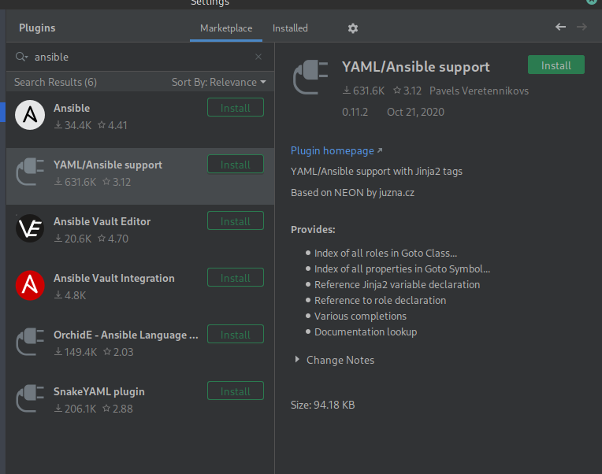Click 34.4K downloads under Ansible
Screen dimensions: 602x474
[x=73, y=125]
